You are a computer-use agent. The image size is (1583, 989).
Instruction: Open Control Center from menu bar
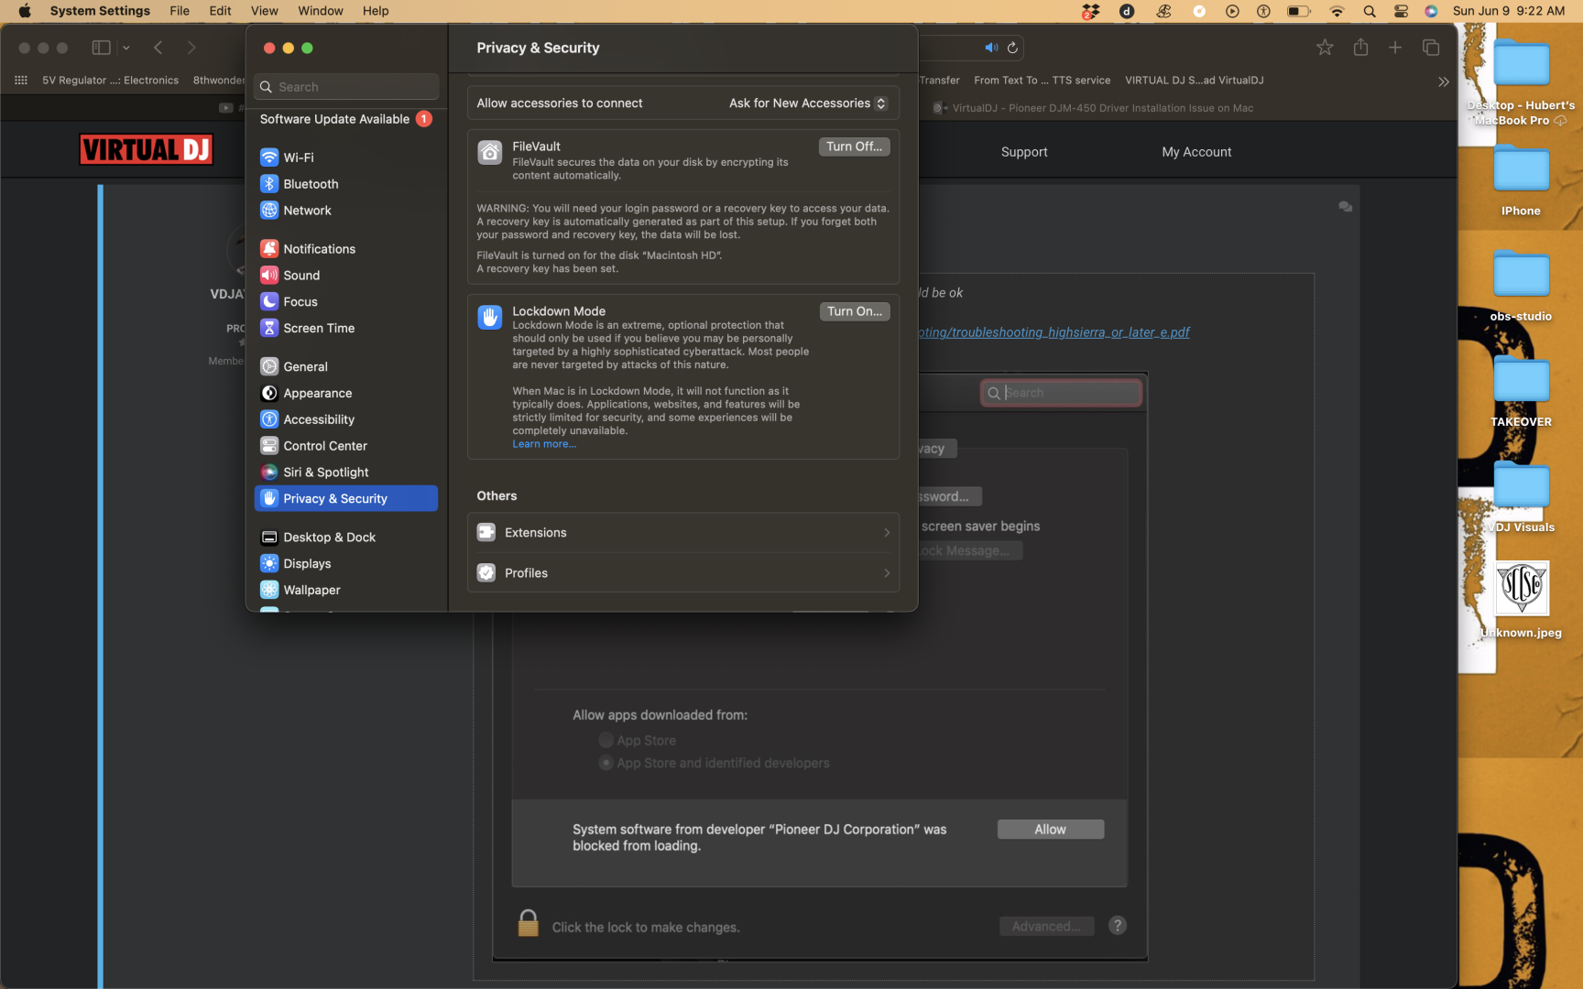tap(1401, 11)
